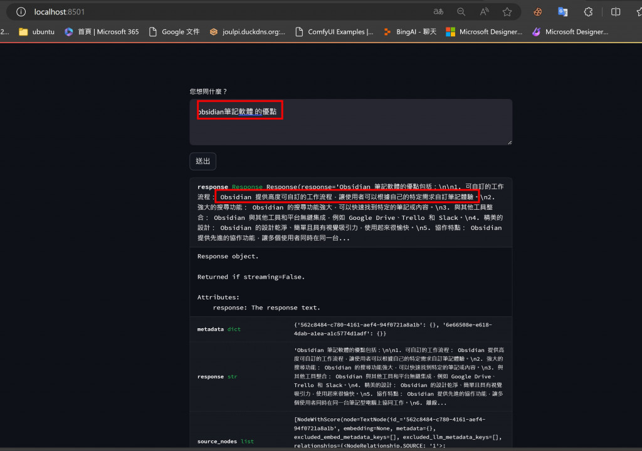Click the response str row label

point(217,376)
